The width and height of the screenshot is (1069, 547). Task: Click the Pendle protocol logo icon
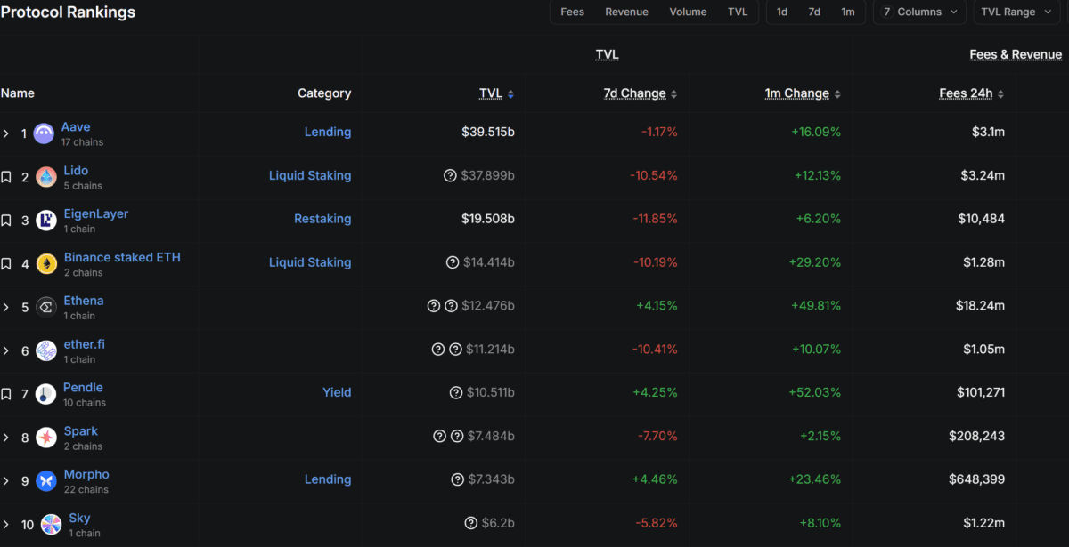[45, 394]
